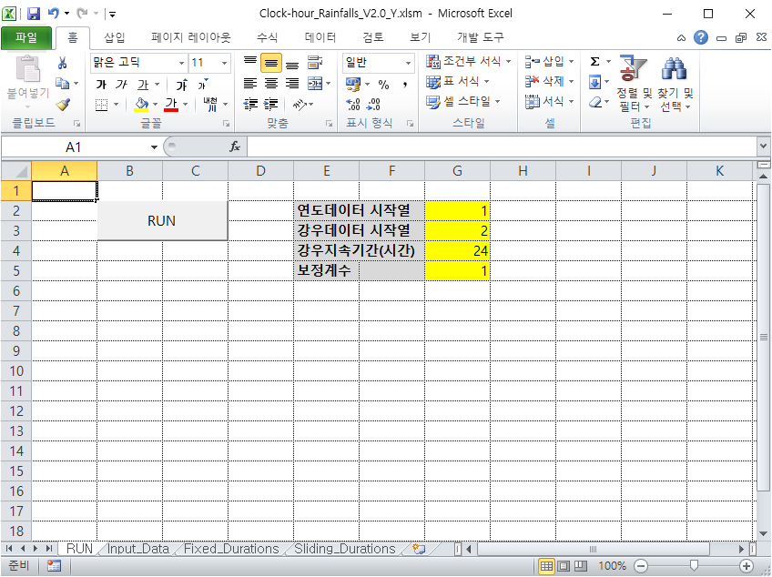Go to last sheet navigation arrow
This screenshot has width=772, height=577.
[x=49, y=549]
